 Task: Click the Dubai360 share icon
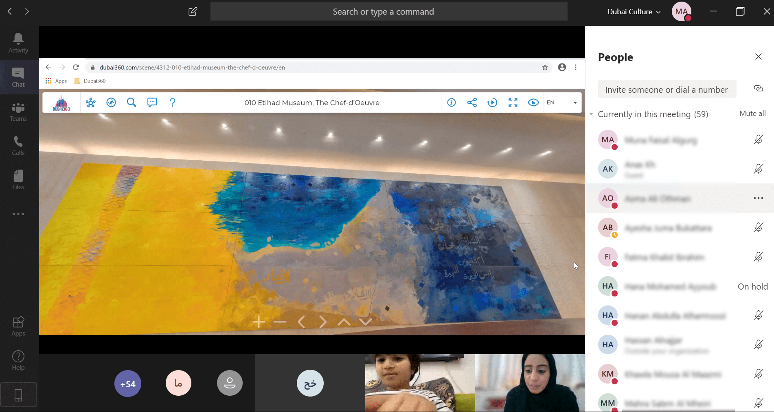click(472, 102)
